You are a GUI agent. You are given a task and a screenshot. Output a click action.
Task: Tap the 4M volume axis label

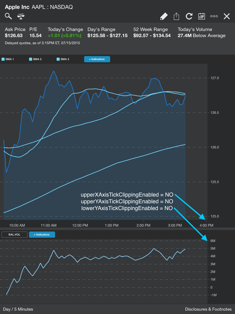(213, 256)
